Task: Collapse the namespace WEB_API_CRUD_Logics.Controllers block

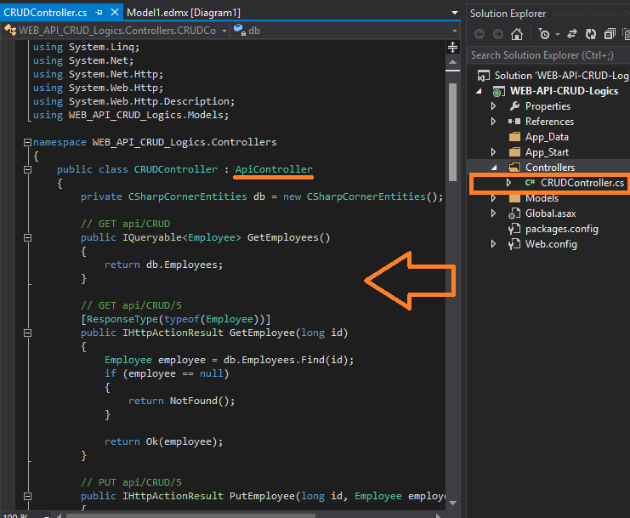Action: point(27,143)
